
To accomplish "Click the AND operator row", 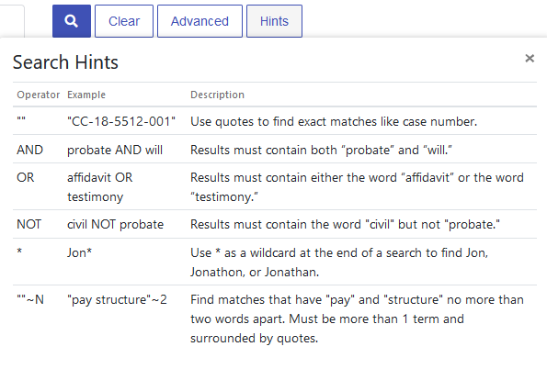I will [275, 150].
